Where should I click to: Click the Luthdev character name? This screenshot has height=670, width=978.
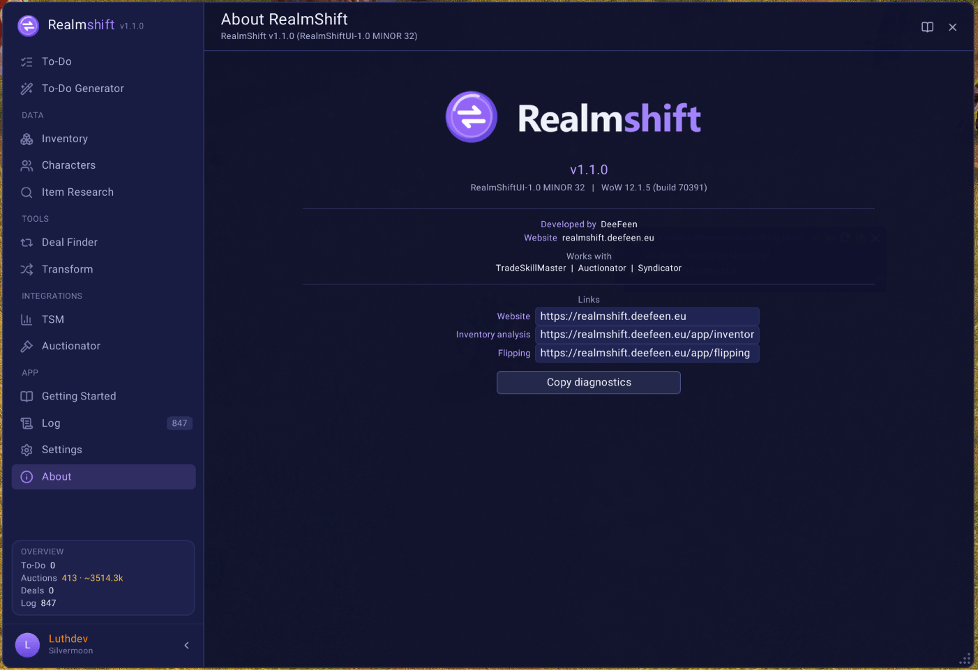[x=68, y=639]
